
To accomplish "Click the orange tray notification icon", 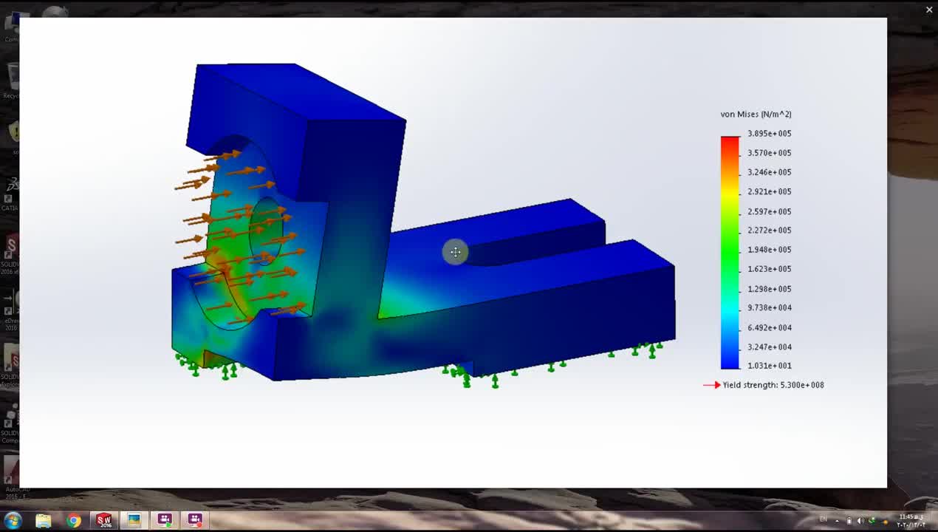I will coord(886,522).
